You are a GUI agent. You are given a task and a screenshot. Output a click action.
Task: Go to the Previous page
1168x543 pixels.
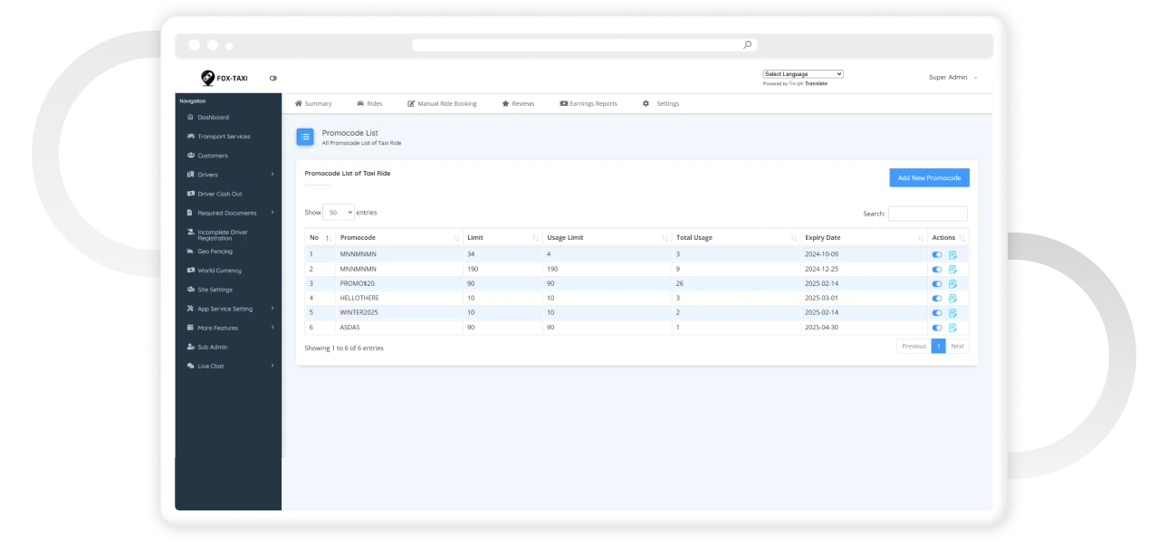(914, 346)
